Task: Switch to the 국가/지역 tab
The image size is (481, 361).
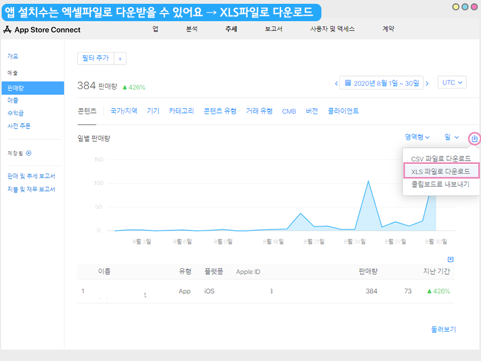Action: click(x=124, y=111)
